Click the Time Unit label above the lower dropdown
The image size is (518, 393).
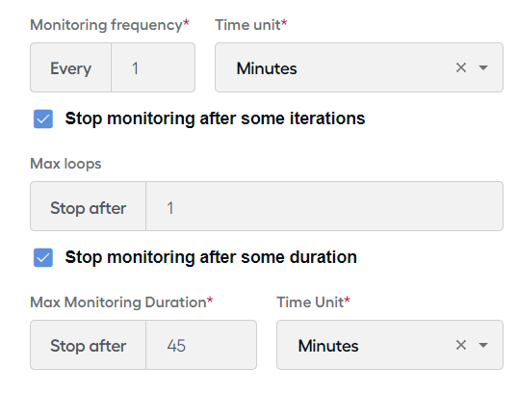click(313, 302)
